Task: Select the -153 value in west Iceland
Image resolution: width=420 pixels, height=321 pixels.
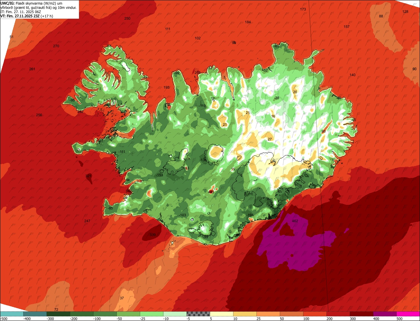Action: click(x=159, y=175)
